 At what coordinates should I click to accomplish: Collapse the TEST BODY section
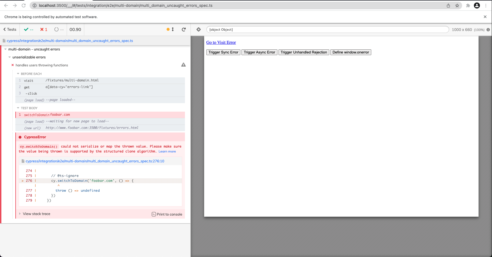29,108
